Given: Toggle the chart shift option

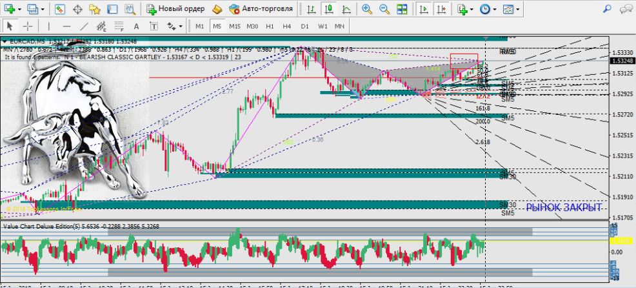Looking at the screenshot, I should [442, 8].
